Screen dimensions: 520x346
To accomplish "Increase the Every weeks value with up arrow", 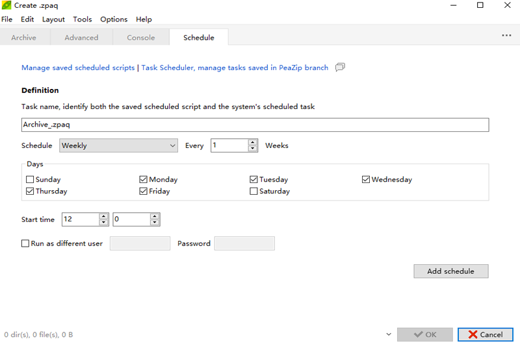I will pyautogui.click(x=253, y=142).
